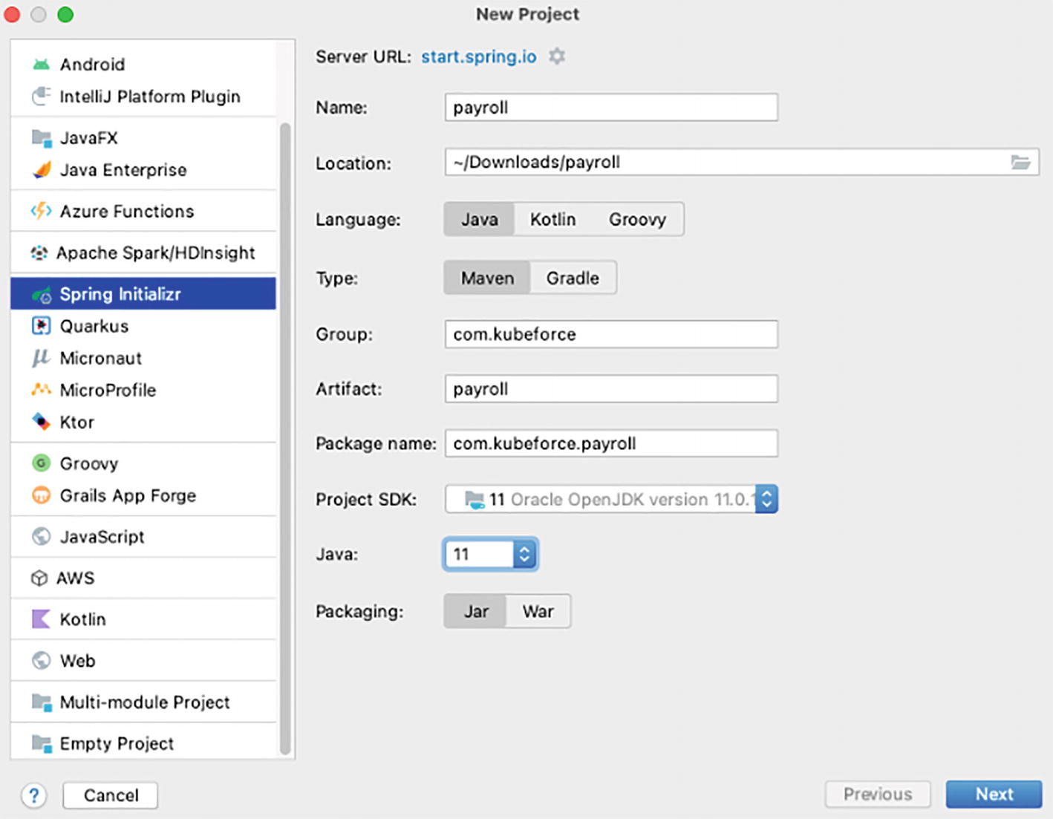Browse for location with folder icon
This screenshot has width=1053, height=819.
coord(1020,163)
